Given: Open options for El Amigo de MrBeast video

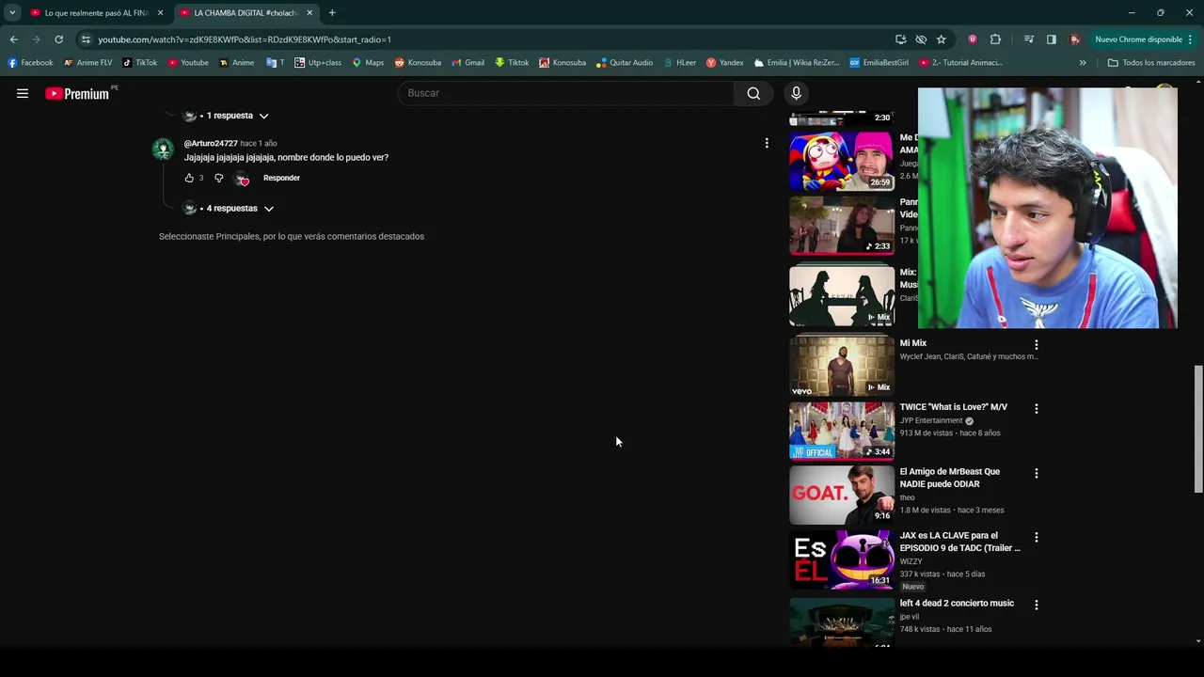Looking at the screenshot, I should [x=1037, y=473].
